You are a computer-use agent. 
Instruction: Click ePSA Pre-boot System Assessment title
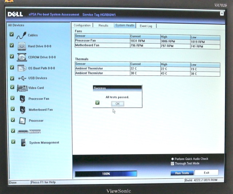coord(54,15)
